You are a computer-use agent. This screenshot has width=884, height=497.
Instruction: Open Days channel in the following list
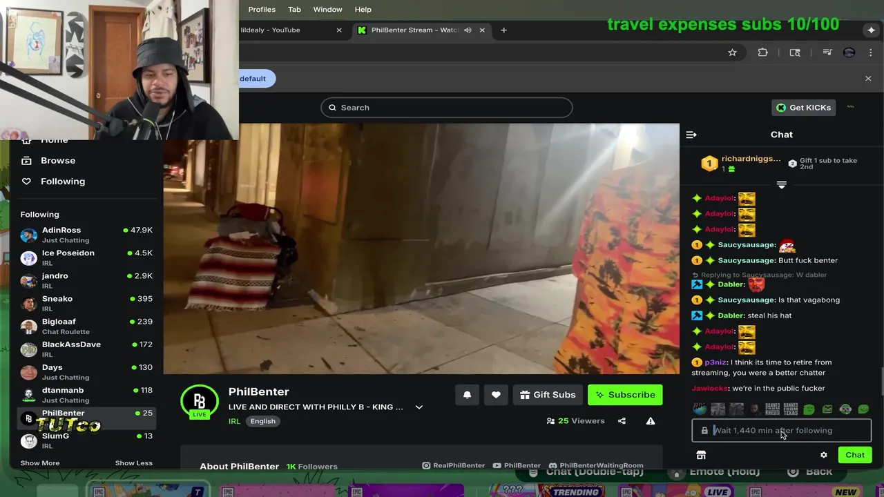pyautogui.click(x=86, y=371)
